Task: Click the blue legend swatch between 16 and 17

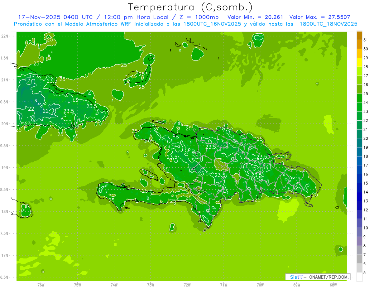Action: pyautogui.click(x=359, y=170)
